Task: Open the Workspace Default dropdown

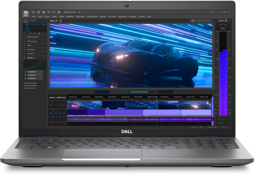Action: coord(80,12)
